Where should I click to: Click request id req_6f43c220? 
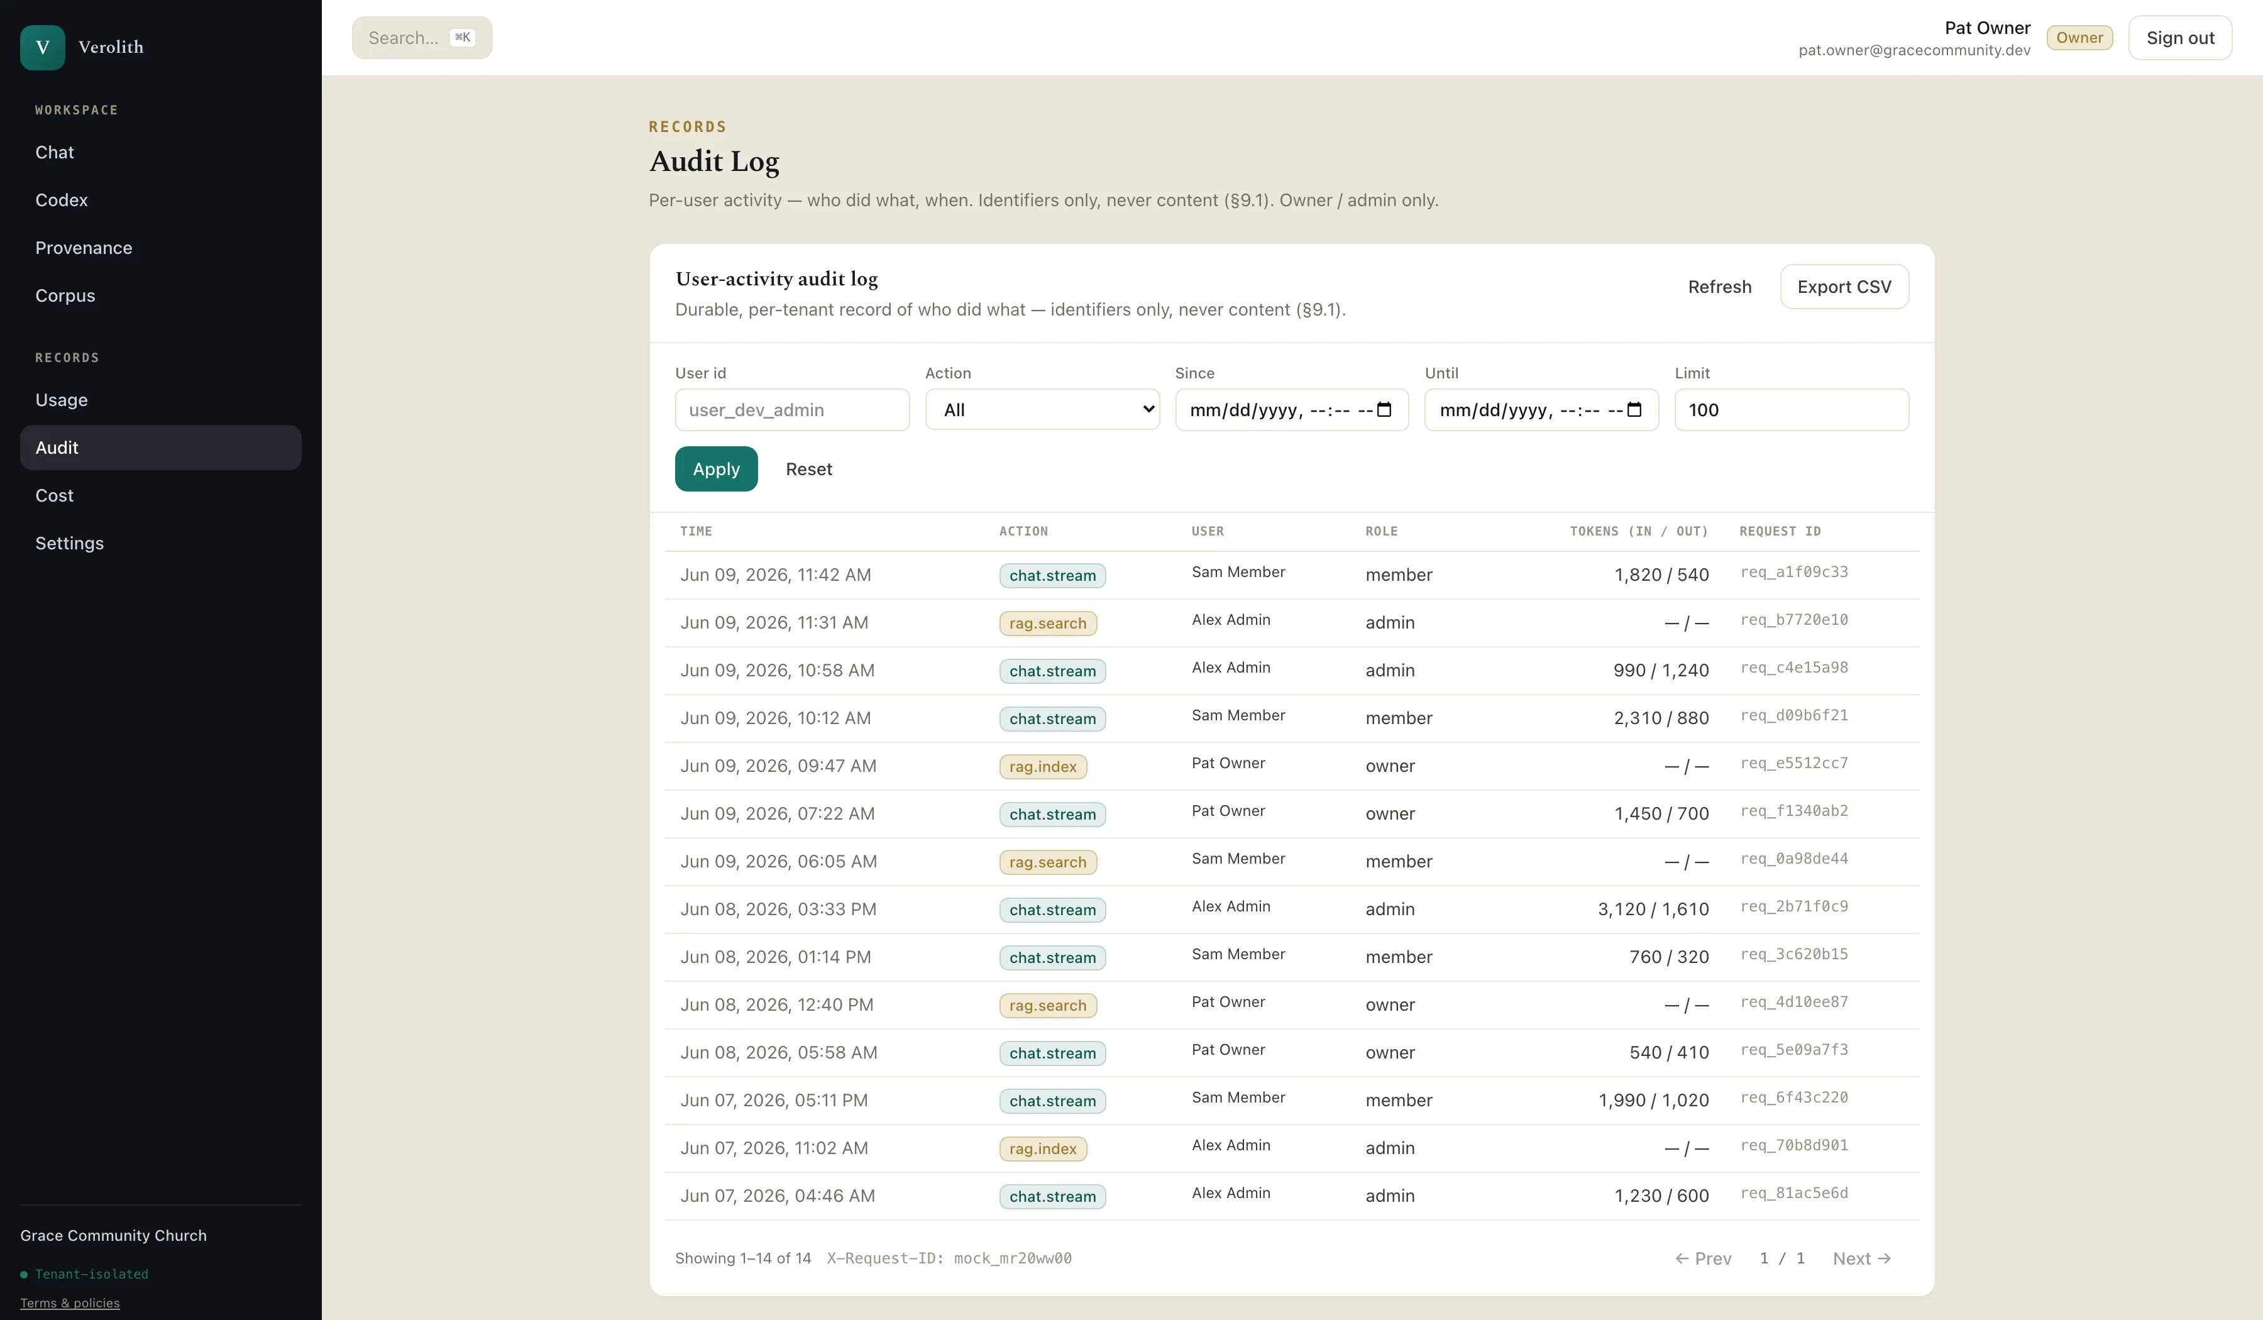click(1794, 1097)
